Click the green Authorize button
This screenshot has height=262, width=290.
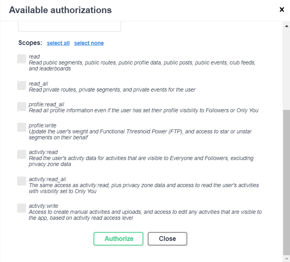coord(118,239)
